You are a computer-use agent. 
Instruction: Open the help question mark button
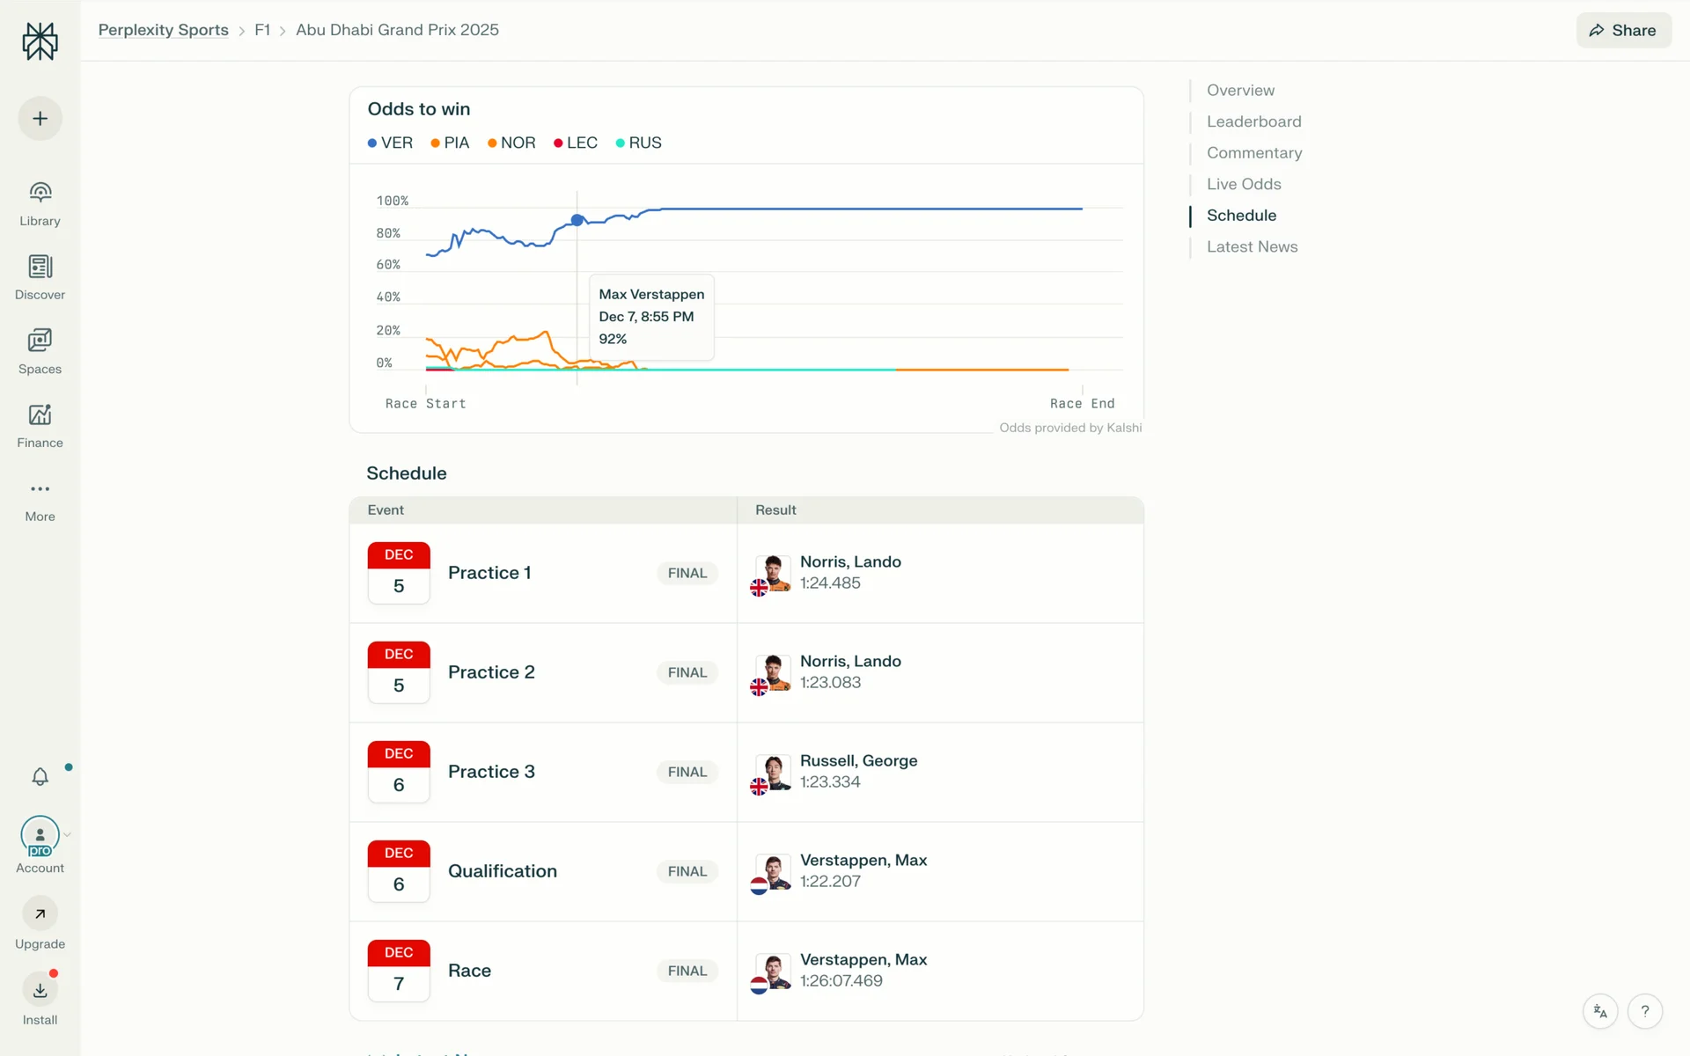pyautogui.click(x=1644, y=1011)
